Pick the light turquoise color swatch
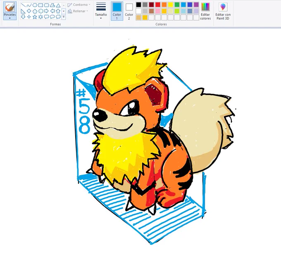This screenshot has height=257, width=281. pyautogui.click(x=183, y=11)
